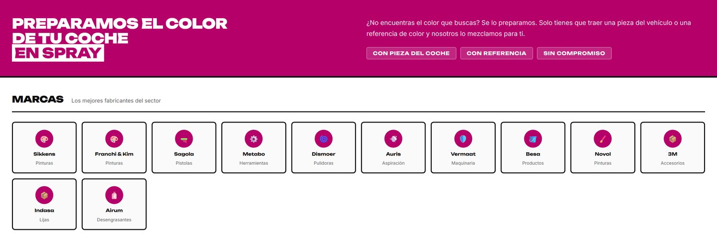Click the Besa brand name
Image resolution: width=717 pixels, height=246 pixels.
[533, 154]
